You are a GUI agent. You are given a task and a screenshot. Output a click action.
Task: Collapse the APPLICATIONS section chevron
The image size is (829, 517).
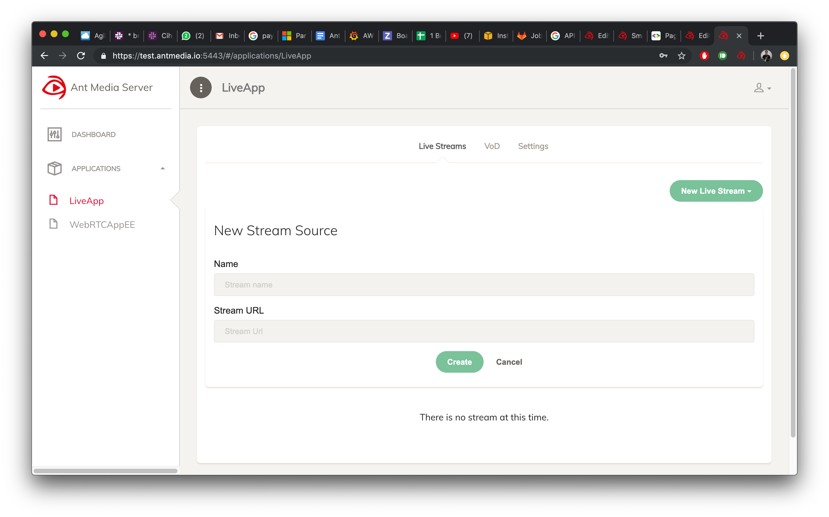point(163,168)
